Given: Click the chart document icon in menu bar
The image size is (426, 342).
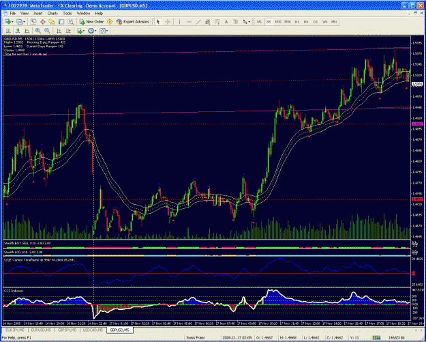Looking at the screenshot, I should coord(5,13).
